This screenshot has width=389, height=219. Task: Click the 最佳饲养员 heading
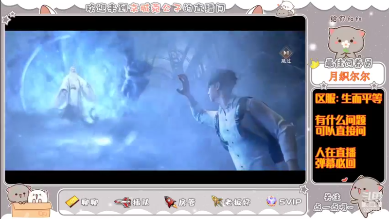(x=348, y=64)
